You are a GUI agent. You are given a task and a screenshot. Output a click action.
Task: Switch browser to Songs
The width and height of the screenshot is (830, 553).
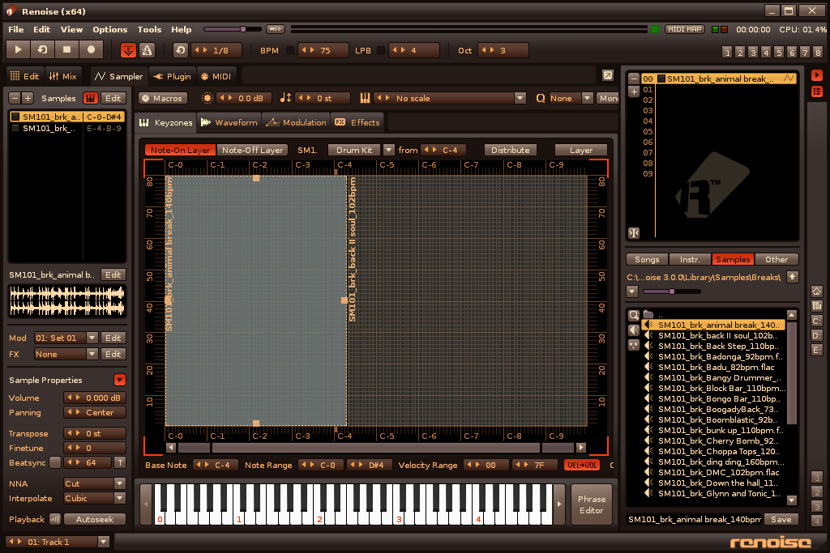point(647,260)
